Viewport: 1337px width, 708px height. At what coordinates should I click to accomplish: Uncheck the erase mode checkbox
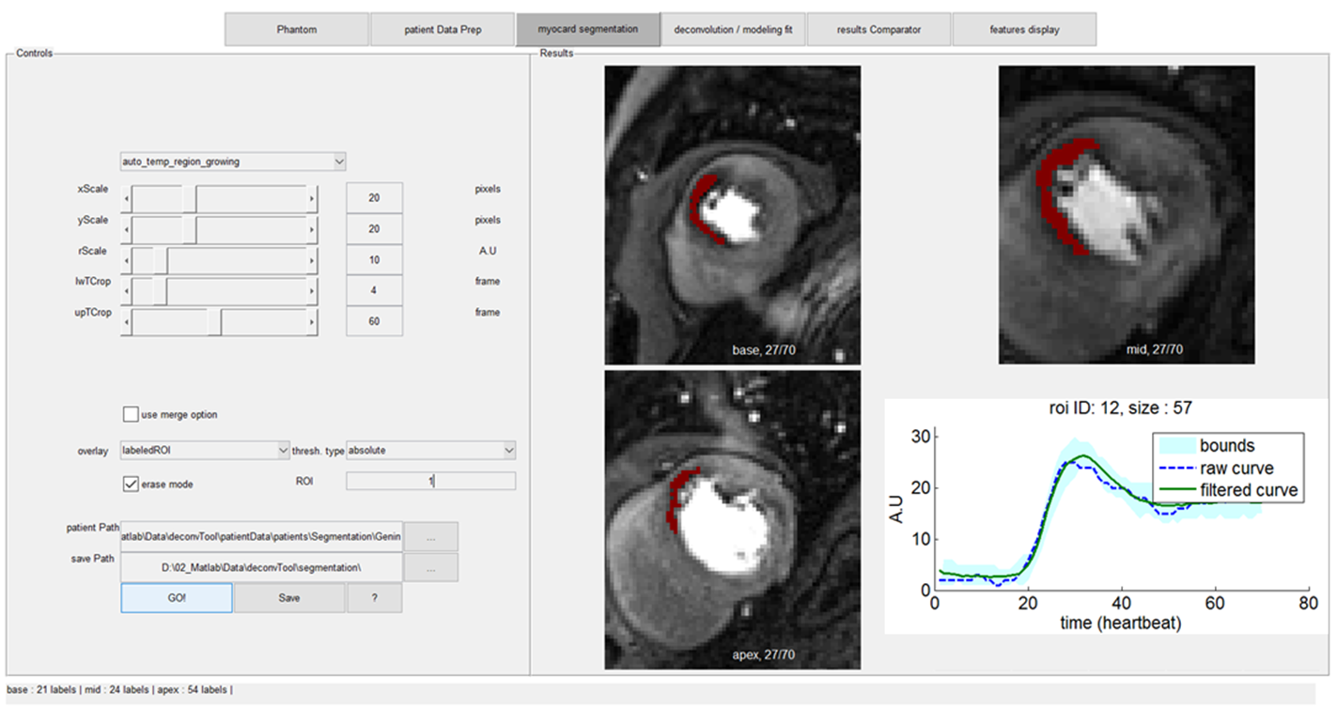coord(131,485)
